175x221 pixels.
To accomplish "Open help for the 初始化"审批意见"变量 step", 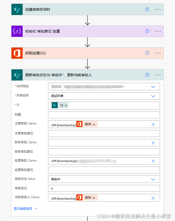I will click(147, 31).
